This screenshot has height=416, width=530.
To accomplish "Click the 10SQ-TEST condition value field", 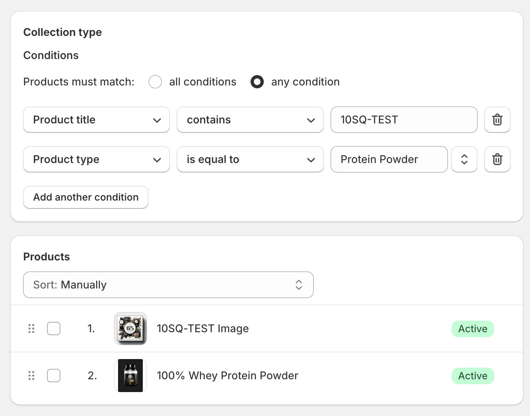I will (x=404, y=120).
